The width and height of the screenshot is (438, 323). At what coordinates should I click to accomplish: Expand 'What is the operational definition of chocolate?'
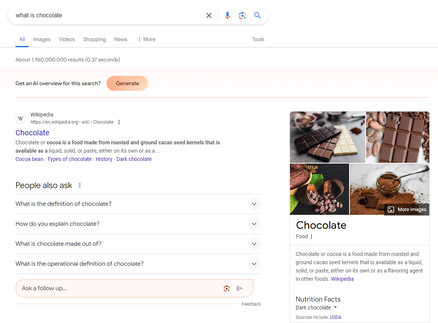coord(138,264)
